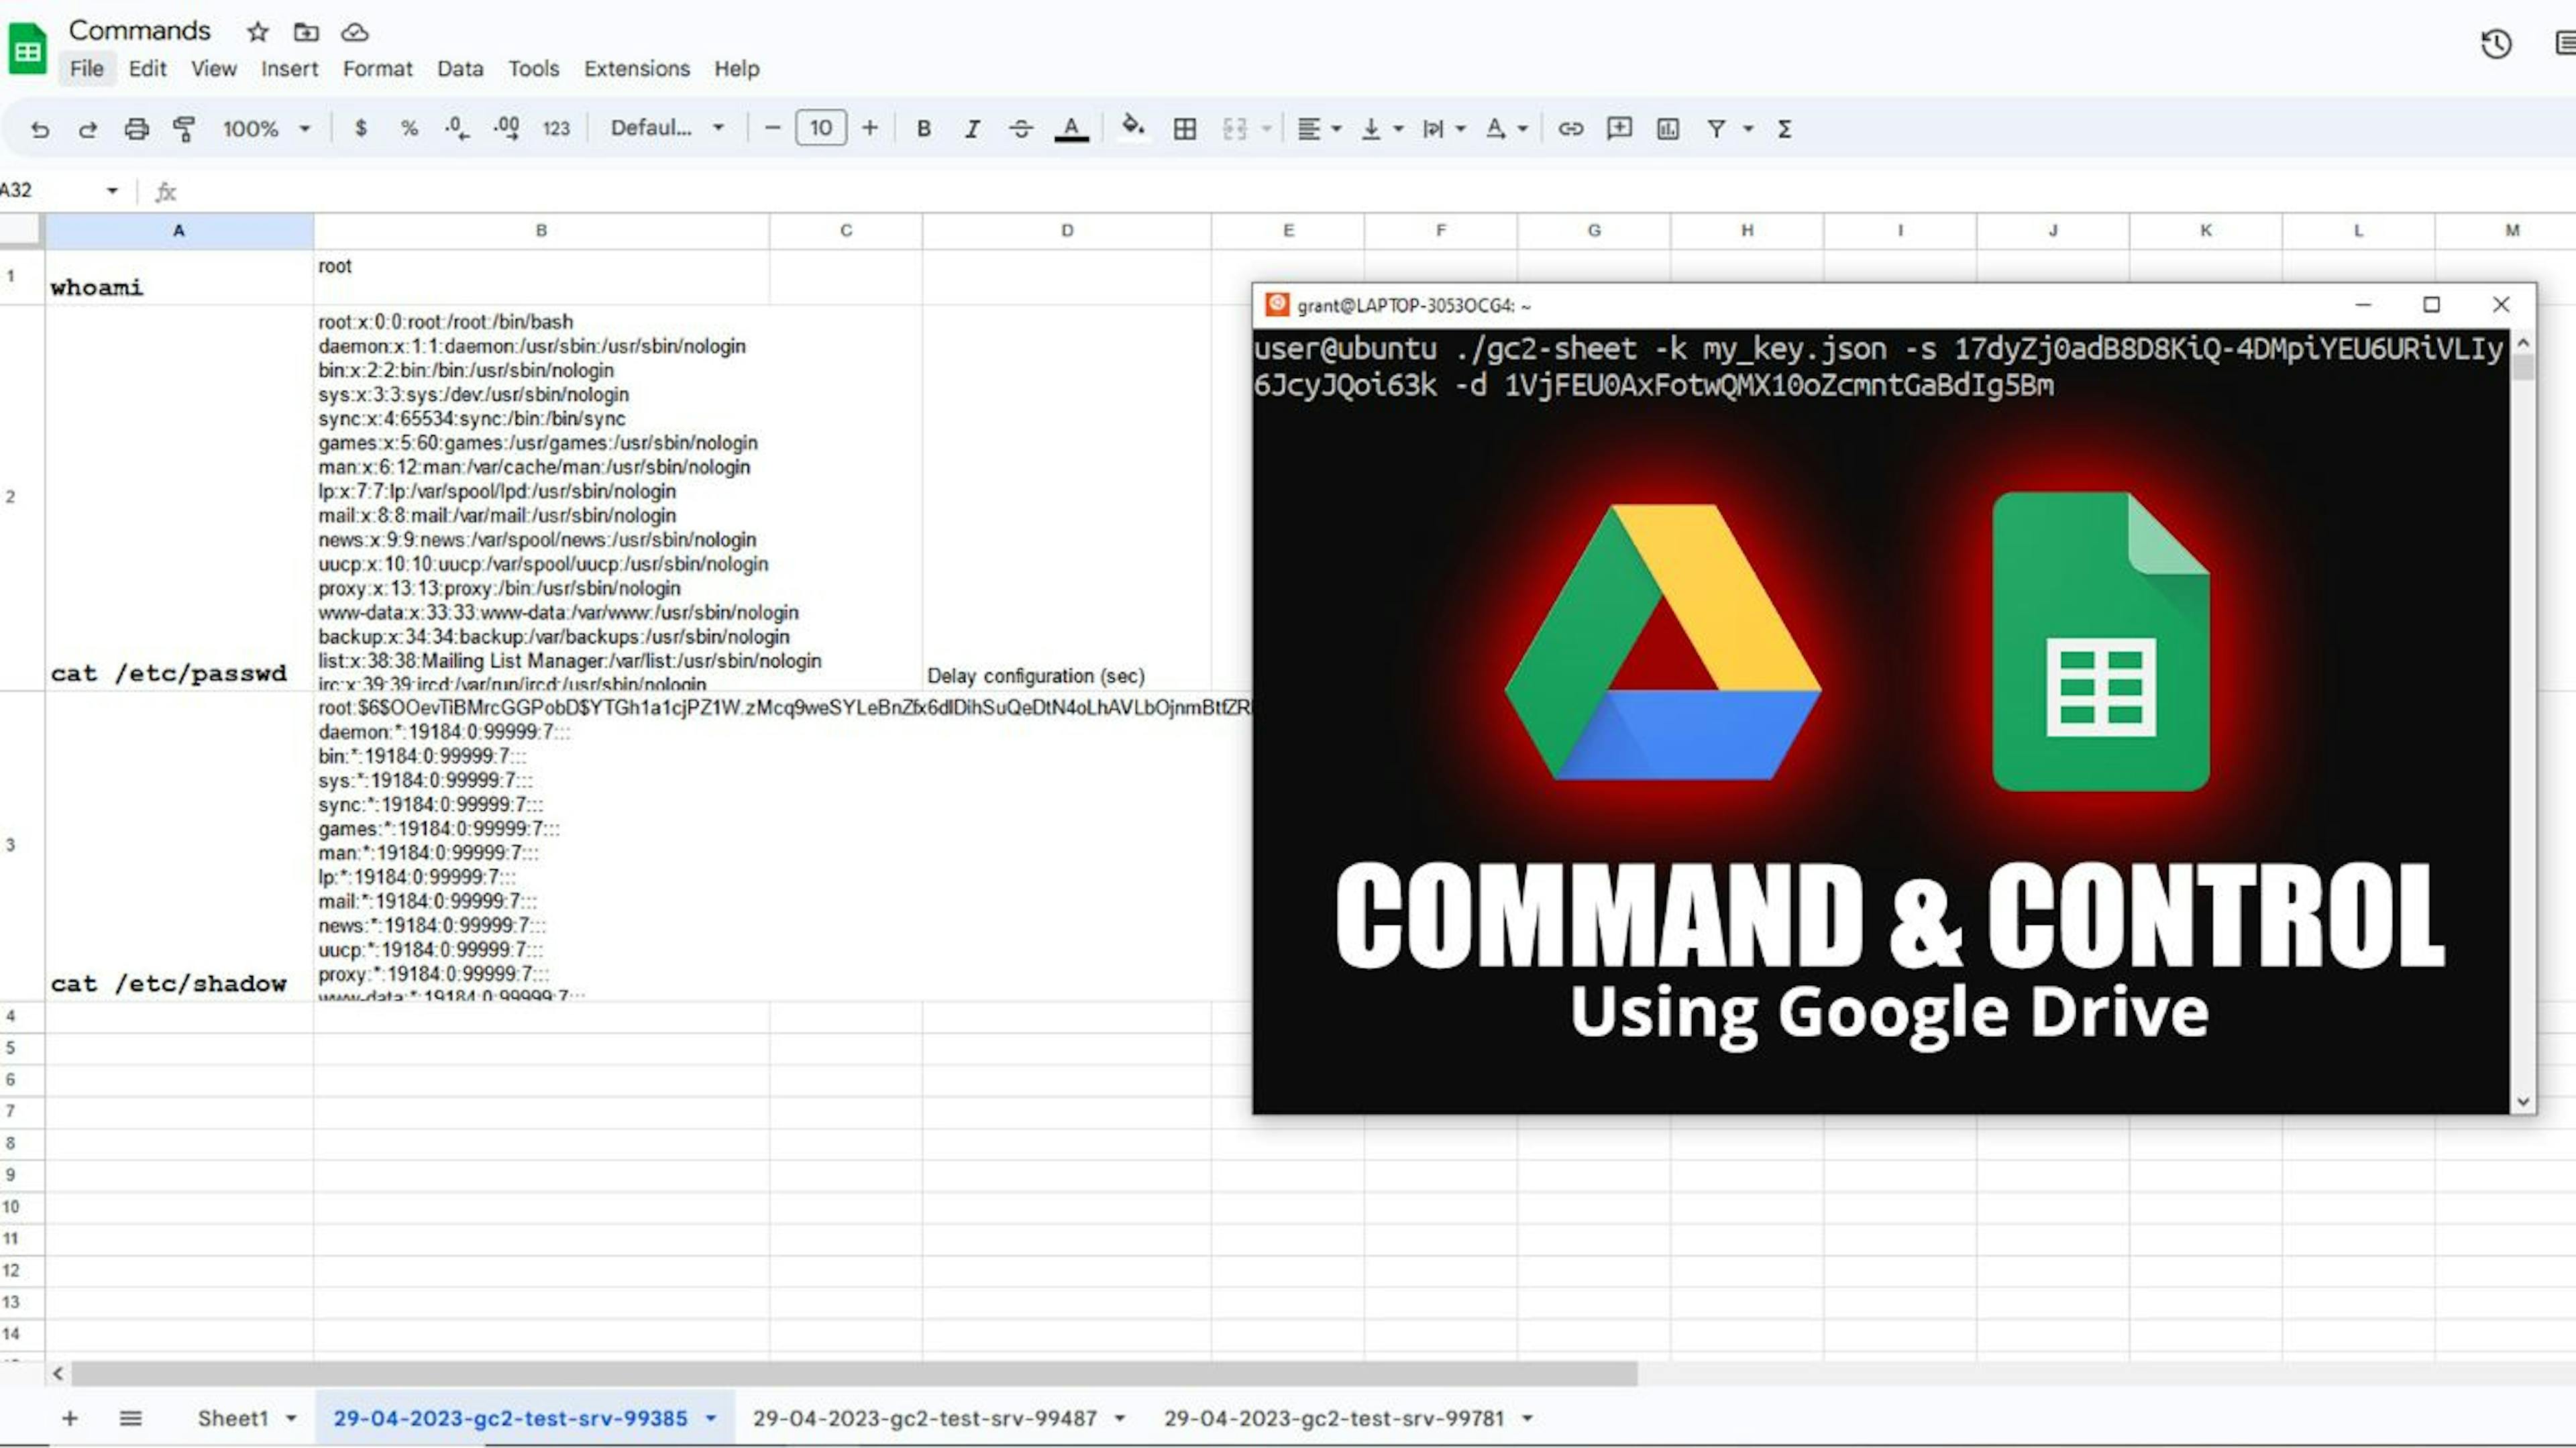The width and height of the screenshot is (2576, 1448).
Task: Click the Borders icon in toolbar
Action: pos(1183,127)
